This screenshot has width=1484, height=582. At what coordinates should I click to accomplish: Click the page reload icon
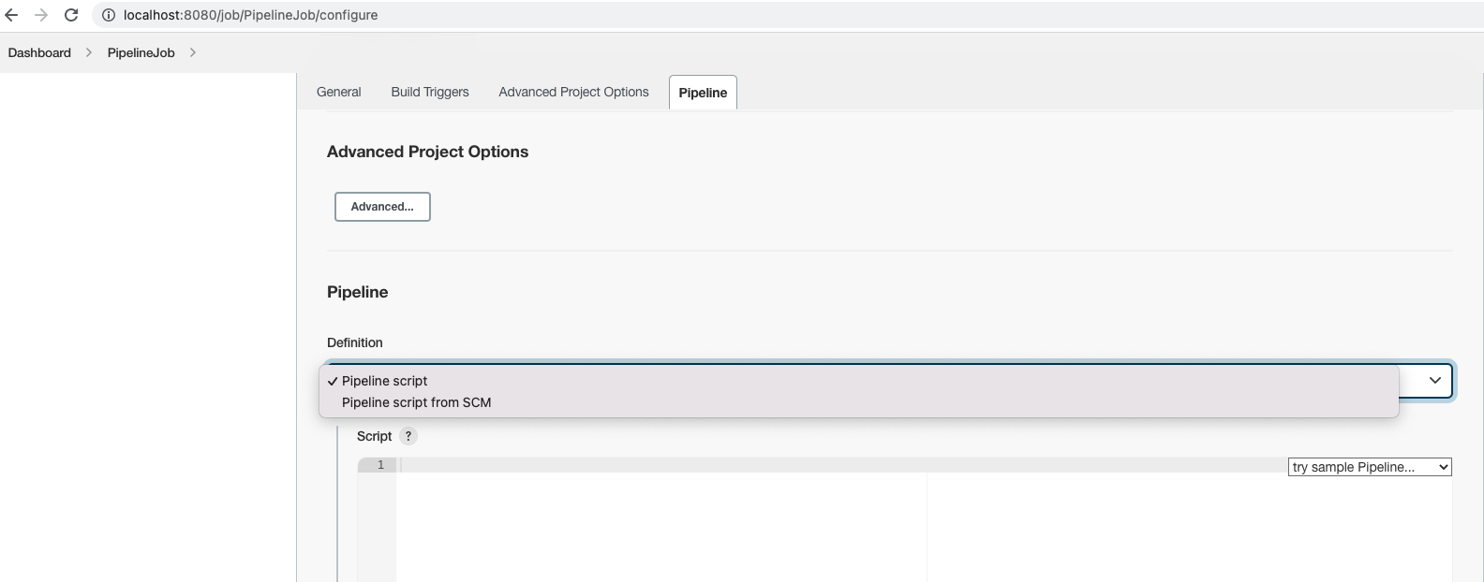pos(71,15)
